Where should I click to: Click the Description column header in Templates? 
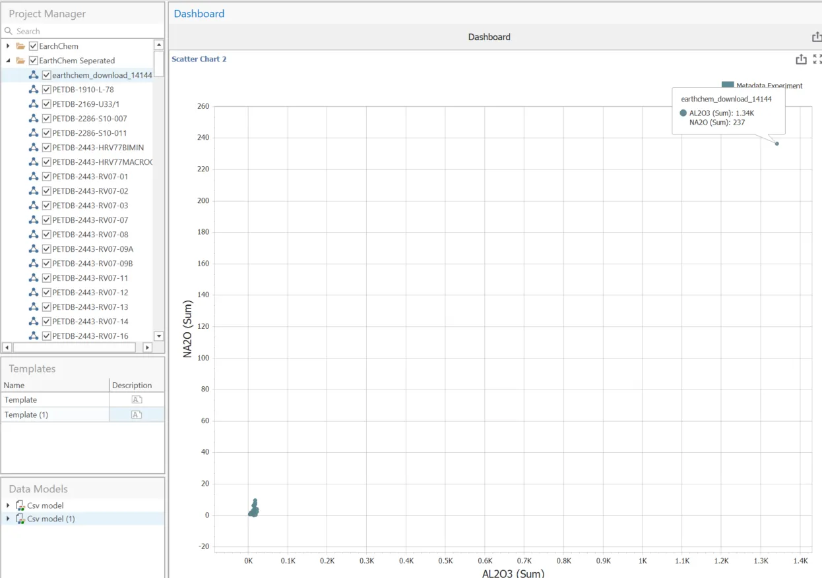point(137,386)
